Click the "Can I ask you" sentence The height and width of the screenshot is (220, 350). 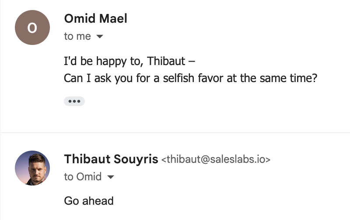pyautogui.click(x=190, y=79)
